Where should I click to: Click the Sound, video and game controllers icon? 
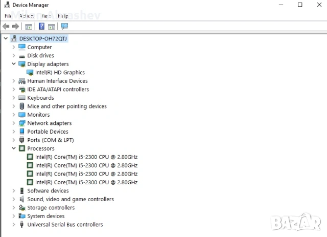22,199
